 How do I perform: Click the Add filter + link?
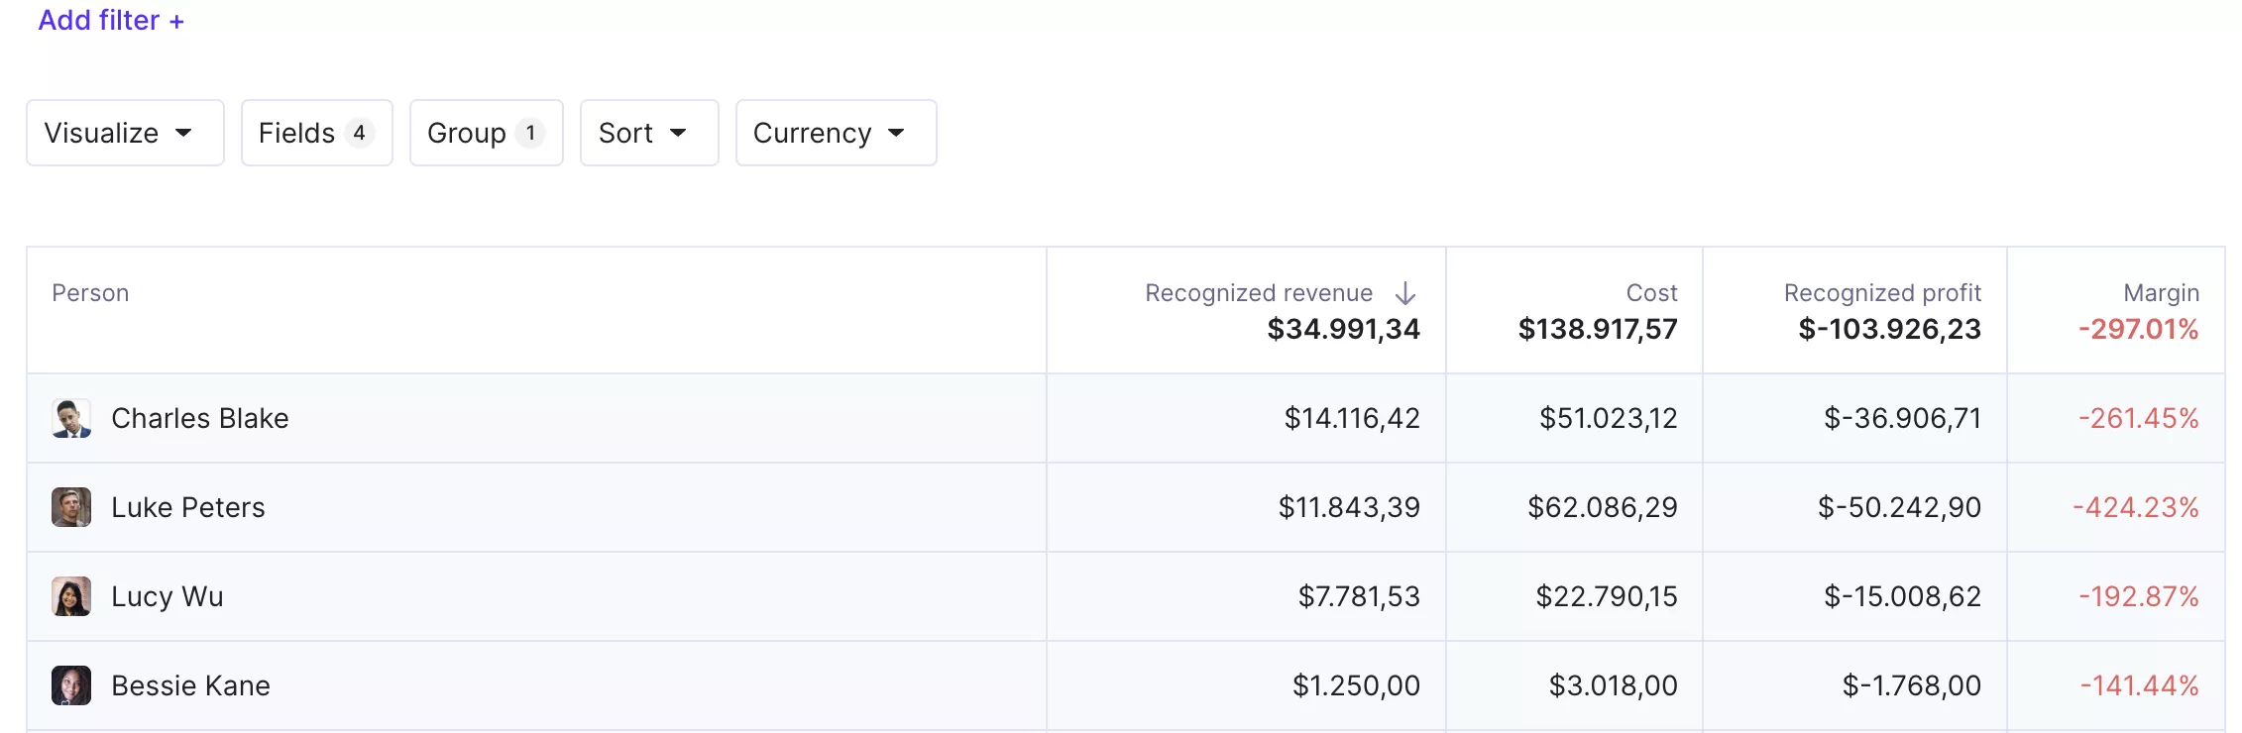111,20
